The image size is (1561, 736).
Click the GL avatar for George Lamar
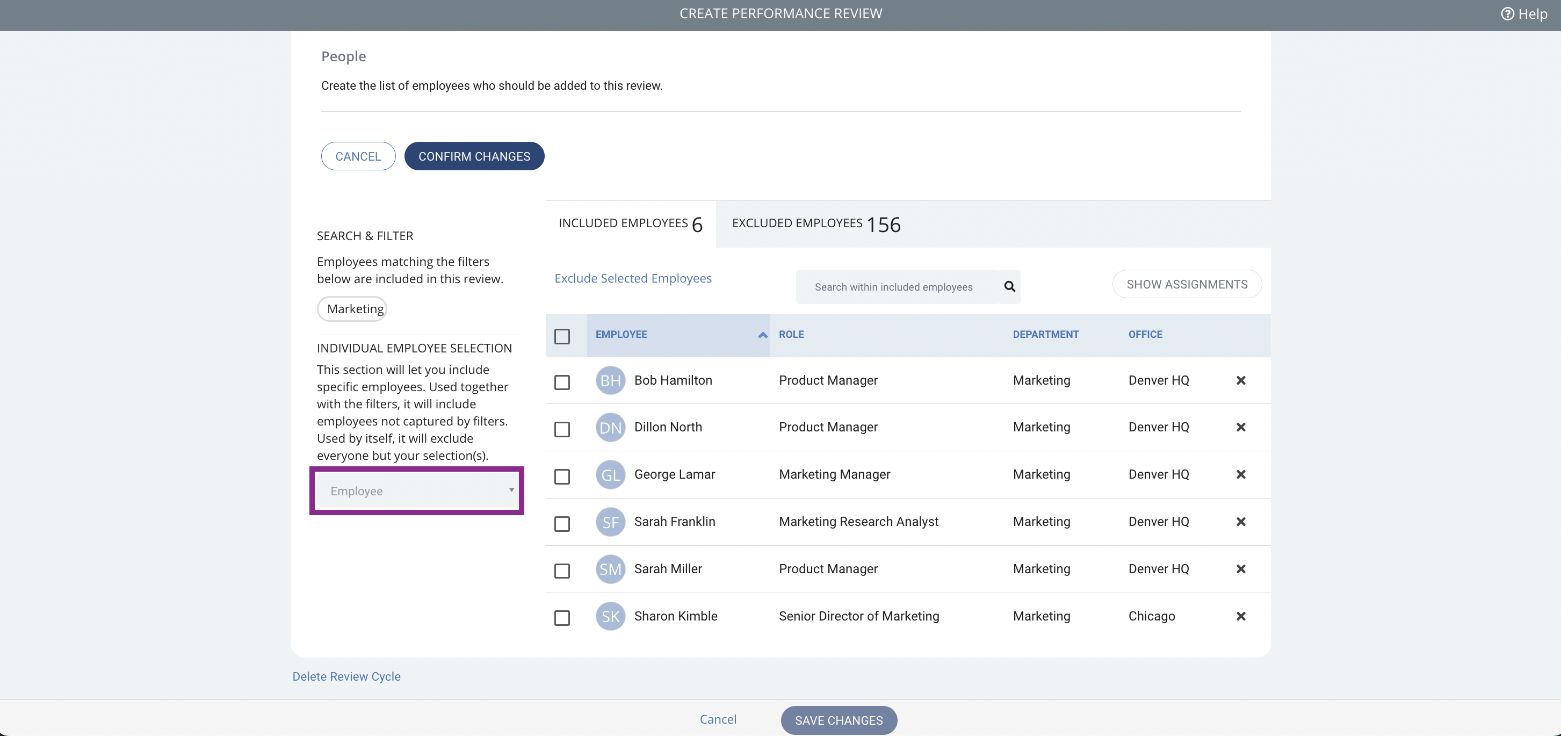point(610,475)
